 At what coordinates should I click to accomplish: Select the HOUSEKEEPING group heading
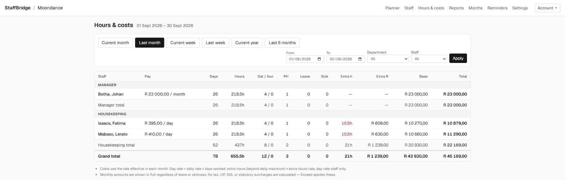tap(112, 114)
